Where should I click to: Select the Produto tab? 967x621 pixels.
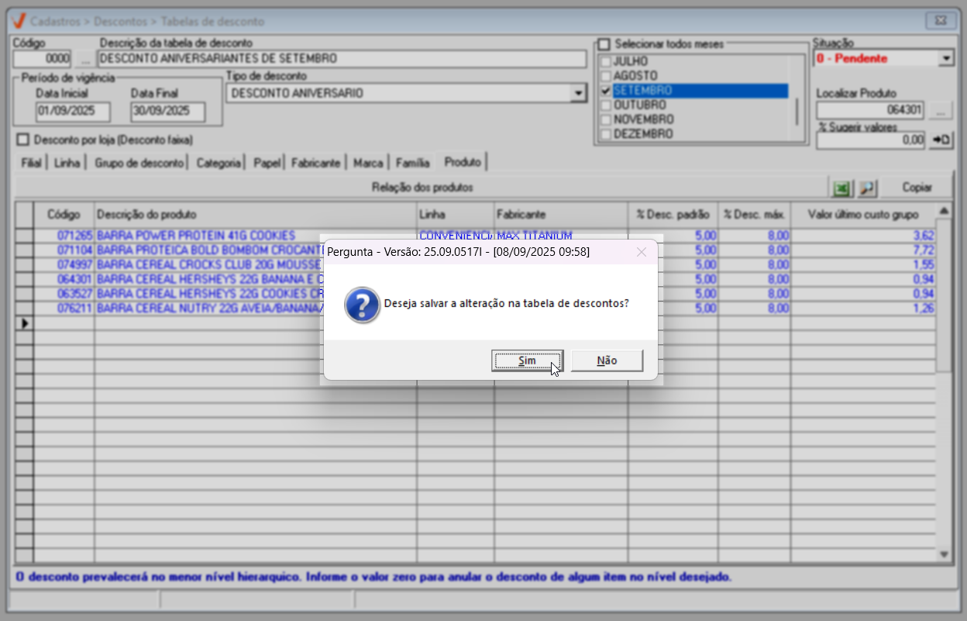[462, 161]
